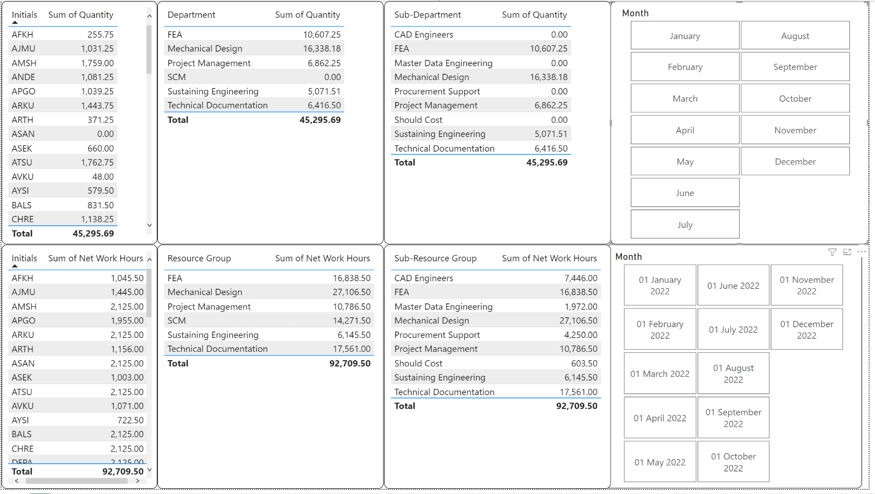Select AFKH row in Quantity table
Screen dimensions: 875x494
[63, 35]
